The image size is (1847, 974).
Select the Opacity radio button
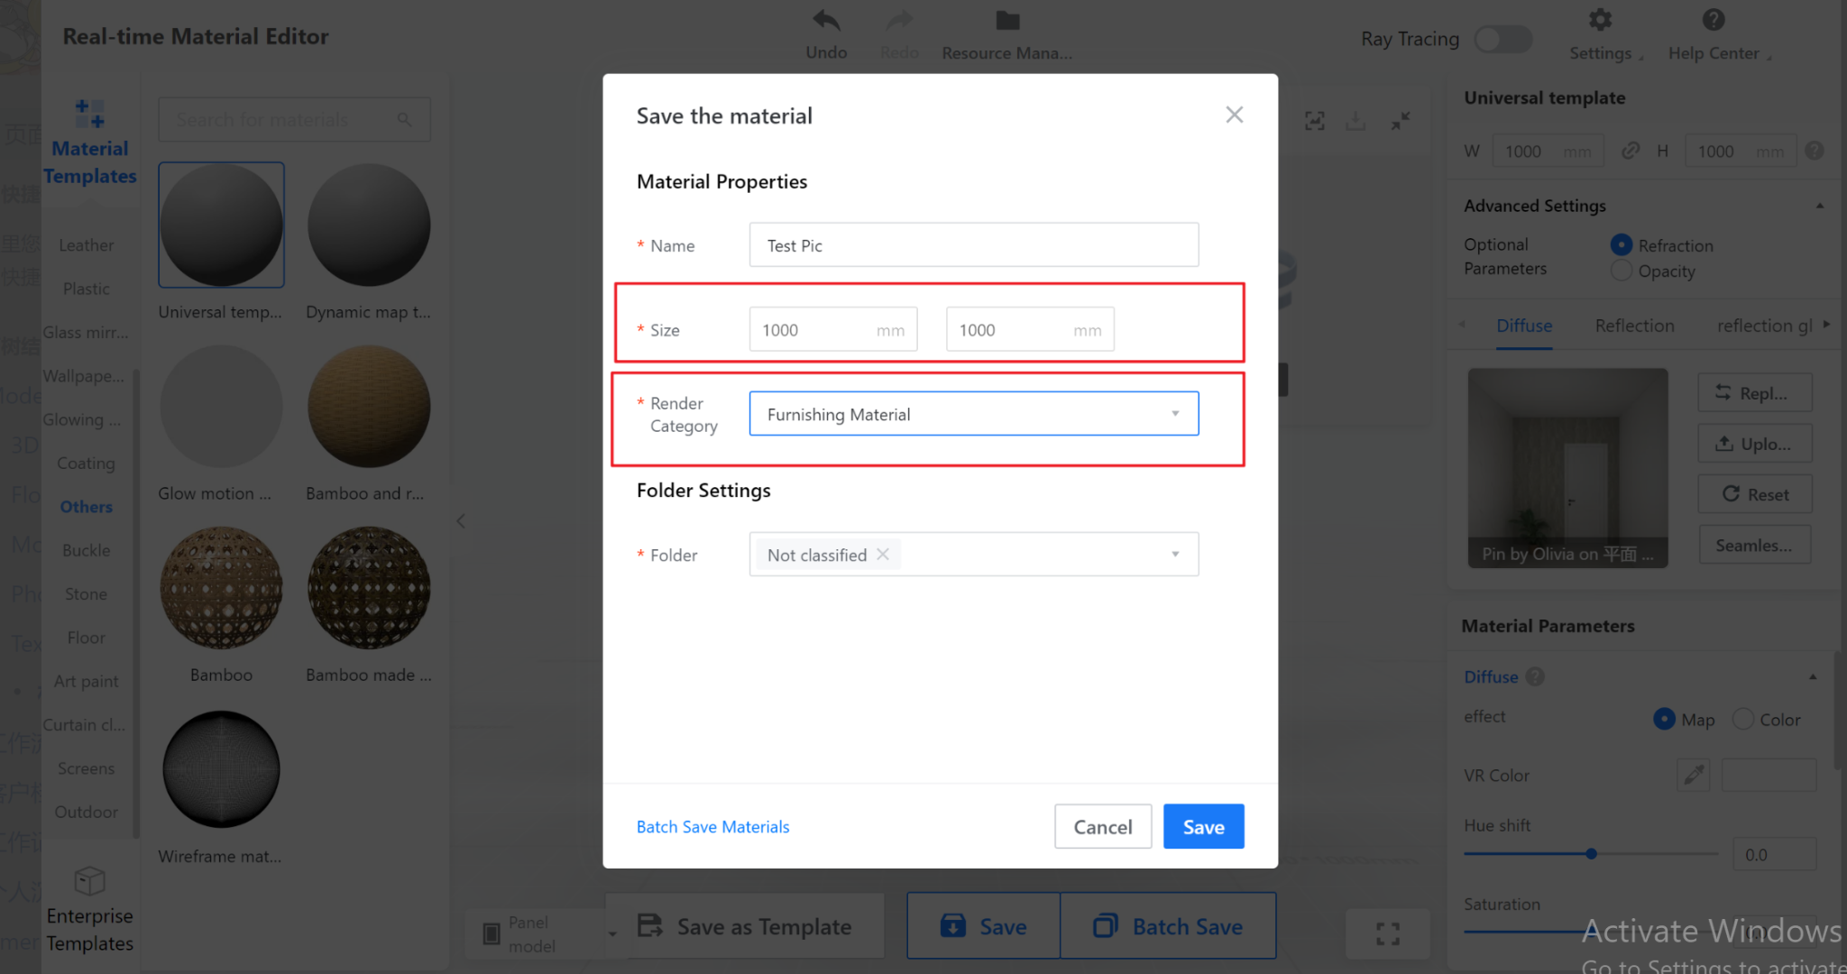[1622, 271]
